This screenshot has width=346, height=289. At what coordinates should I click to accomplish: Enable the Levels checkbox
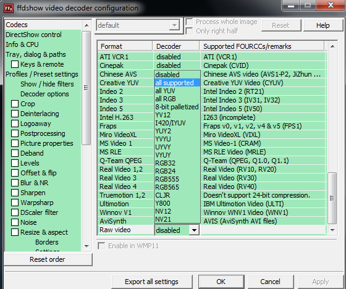[x=15, y=163]
